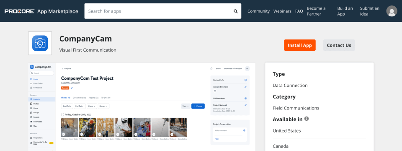Click the Available in heading
Screen dimensions: 402x151
pyautogui.click(x=288, y=119)
